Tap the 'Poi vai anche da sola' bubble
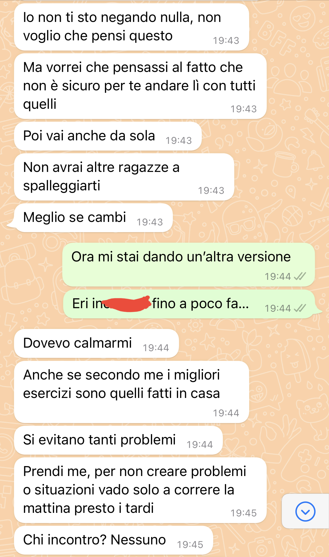Screen dimensions: 329x557 pos(108,136)
